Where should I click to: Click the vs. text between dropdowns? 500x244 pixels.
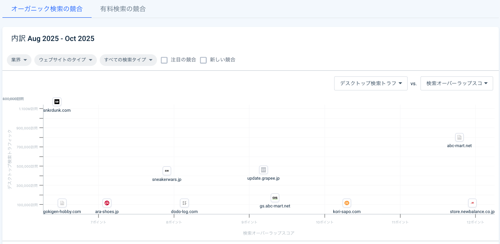click(414, 84)
